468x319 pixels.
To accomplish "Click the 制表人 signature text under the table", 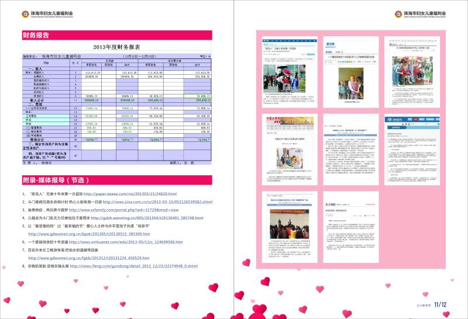I will (x=182, y=163).
